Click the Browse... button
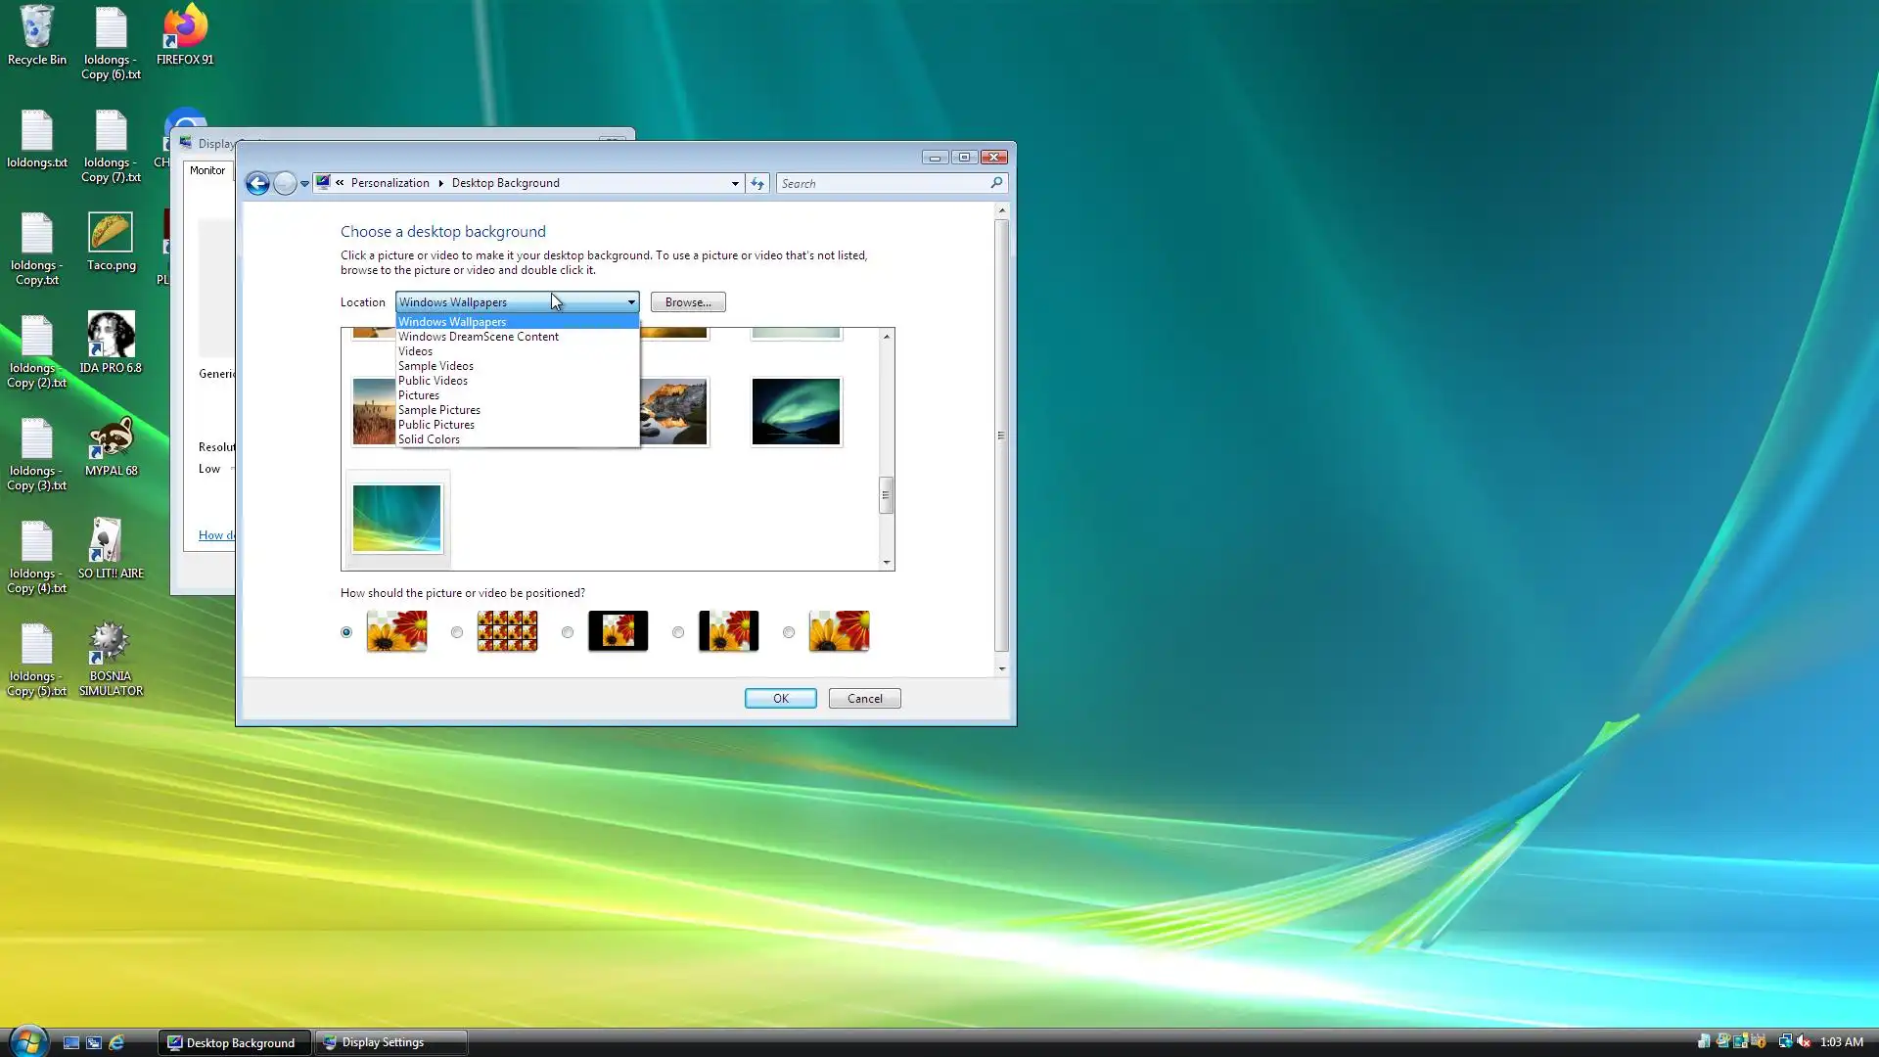Screen dimensions: 1879x1057 click(x=687, y=302)
